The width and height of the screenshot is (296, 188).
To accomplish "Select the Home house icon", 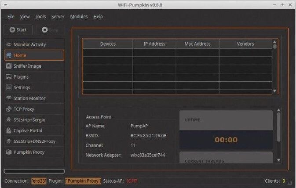I will 9,55.
